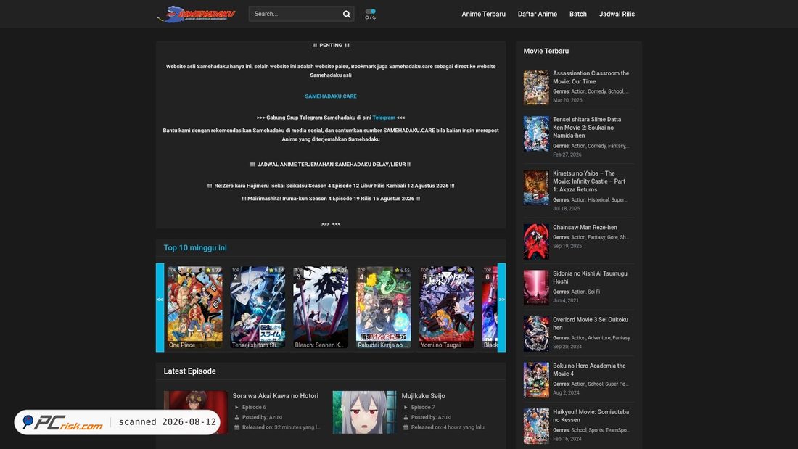Image resolution: width=798 pixels, height=449 pixels.
Task: Click the Episode 7 label
Action: (x=423, y=407)
